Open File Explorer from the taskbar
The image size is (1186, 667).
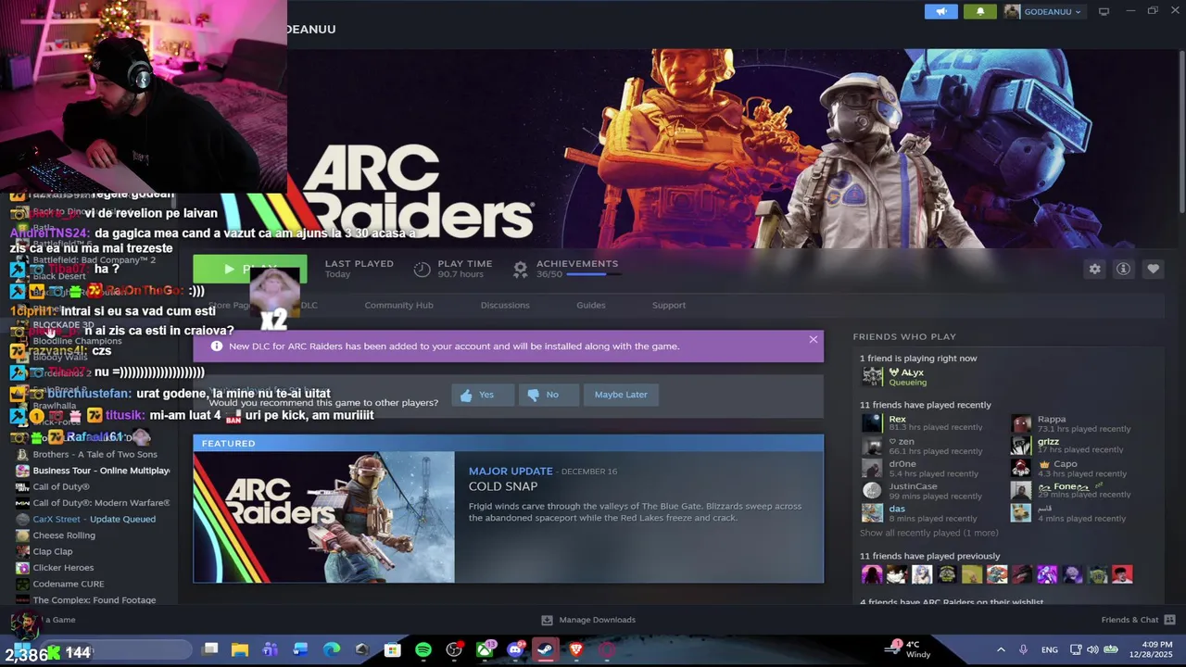(240, 650)
